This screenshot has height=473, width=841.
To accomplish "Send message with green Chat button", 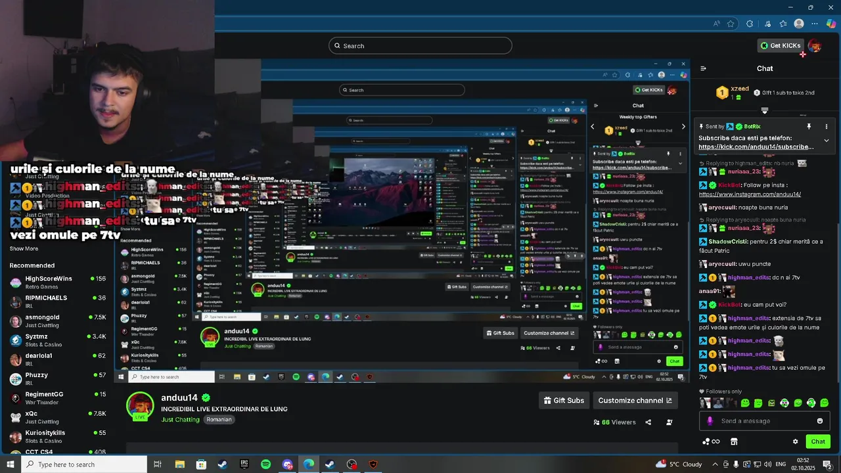I will coord(818,441).
